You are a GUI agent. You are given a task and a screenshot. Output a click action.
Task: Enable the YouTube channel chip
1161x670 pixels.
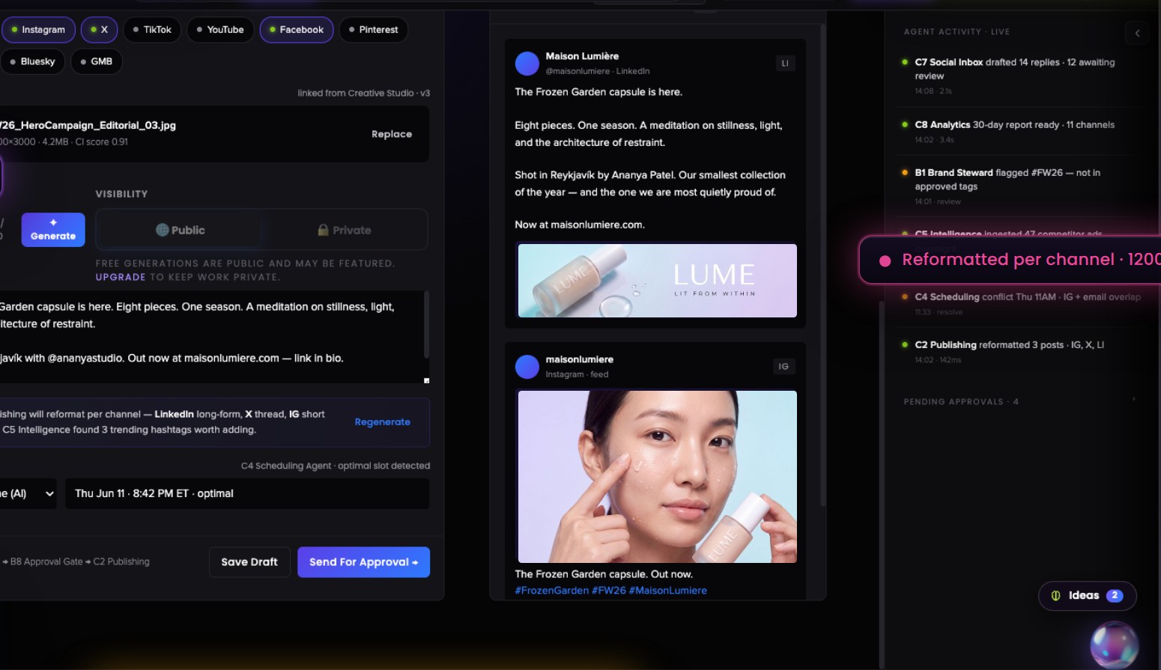click(220, 30)
